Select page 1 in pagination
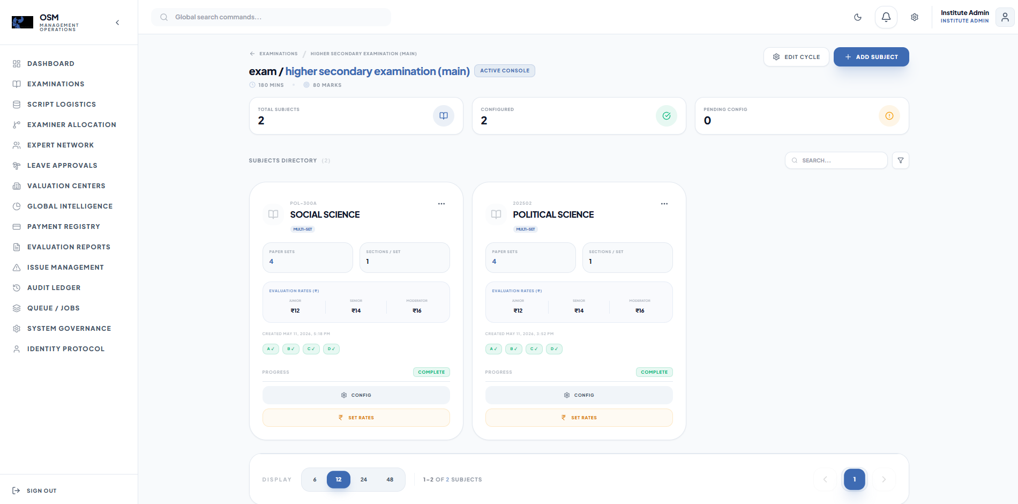The image size is (1018, 504). tap(855, 479)
